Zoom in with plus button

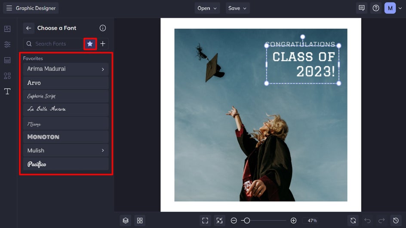click(x=293, y=221)
